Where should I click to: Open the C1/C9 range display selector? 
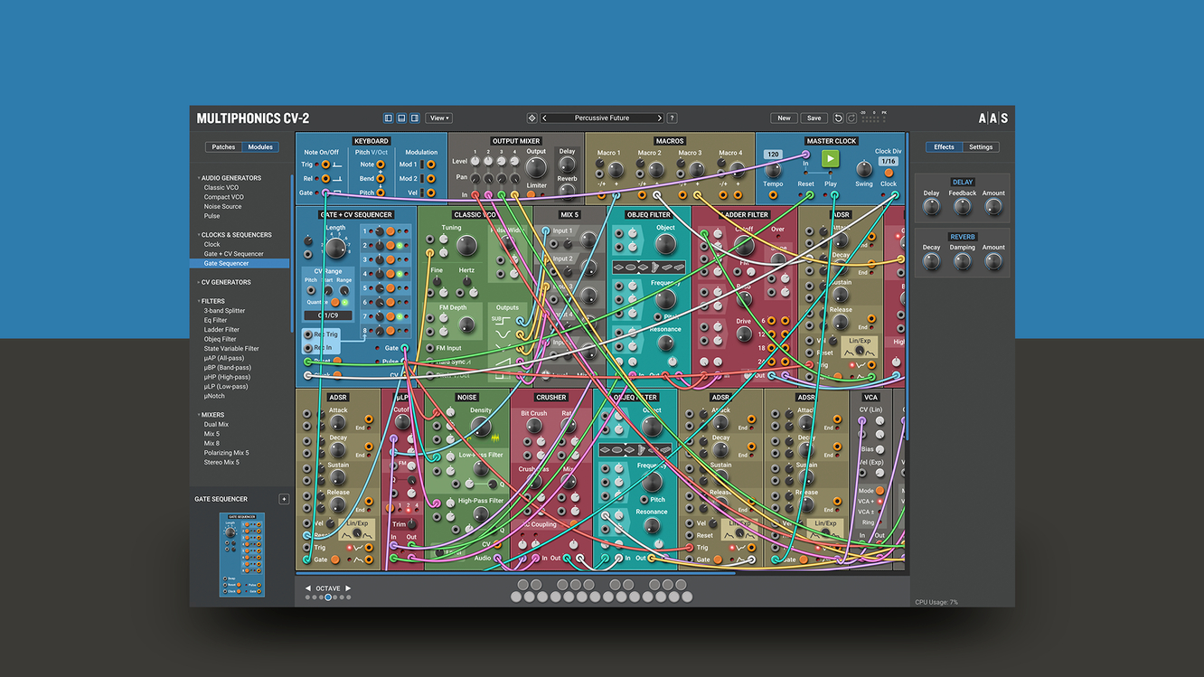click(x=327, y=315)
